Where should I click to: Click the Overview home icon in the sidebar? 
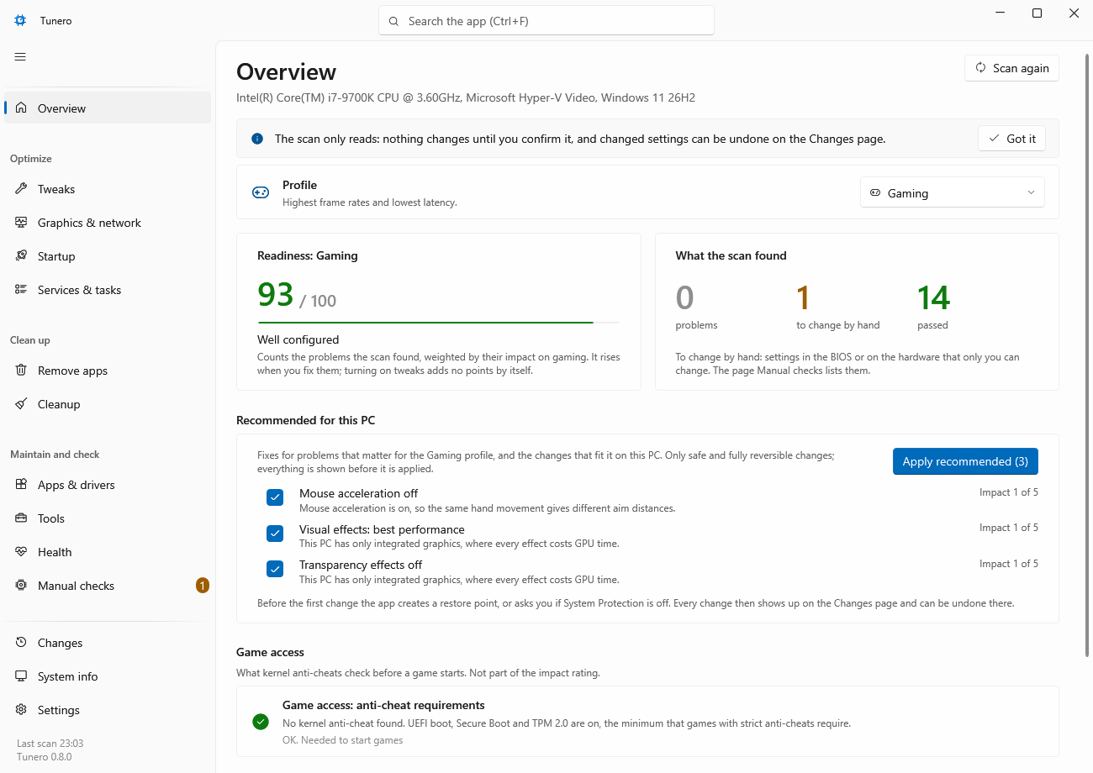tap(21, 108)
